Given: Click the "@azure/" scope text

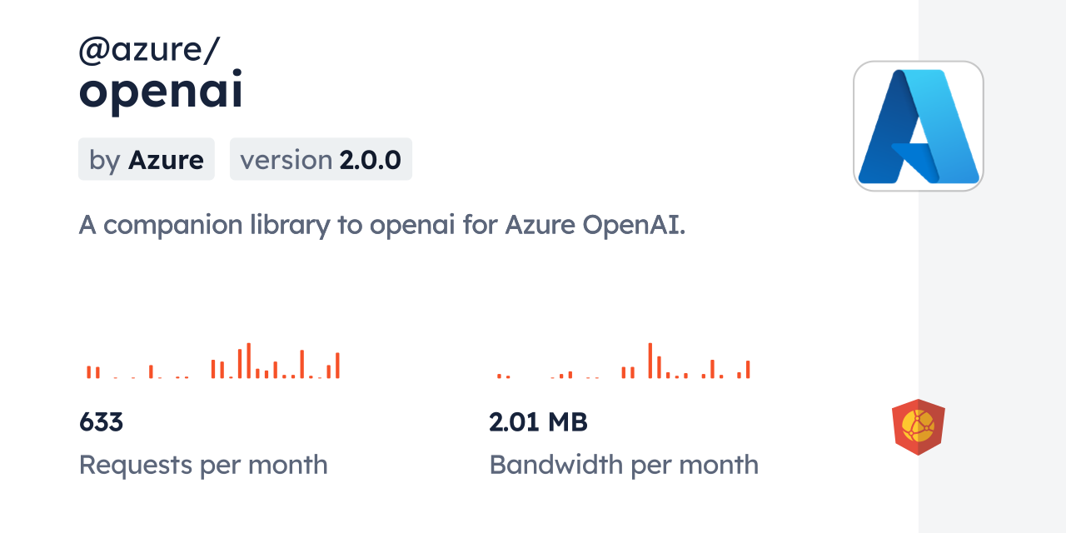Looking at the screenshot, I should (x=149, y=51).
